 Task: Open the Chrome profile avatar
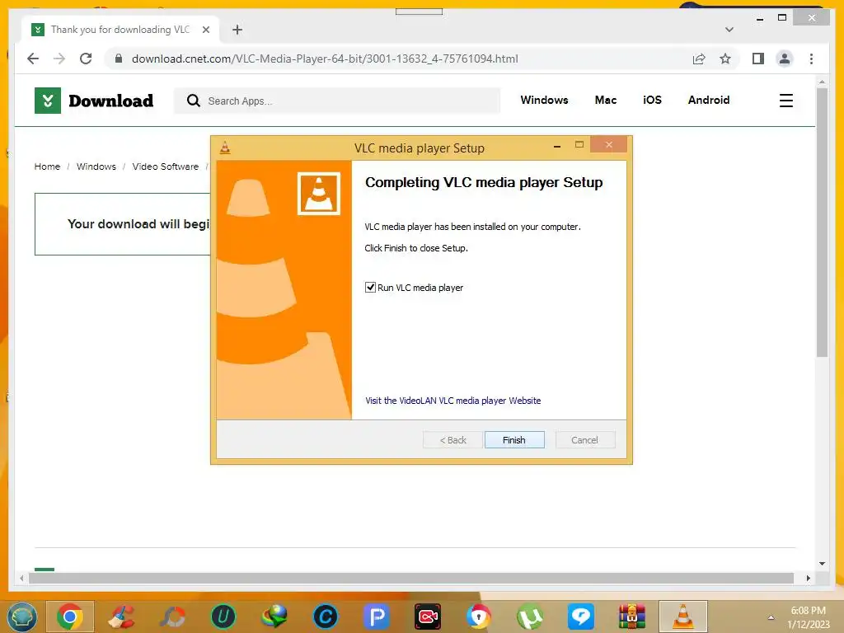tap(785, 59)
